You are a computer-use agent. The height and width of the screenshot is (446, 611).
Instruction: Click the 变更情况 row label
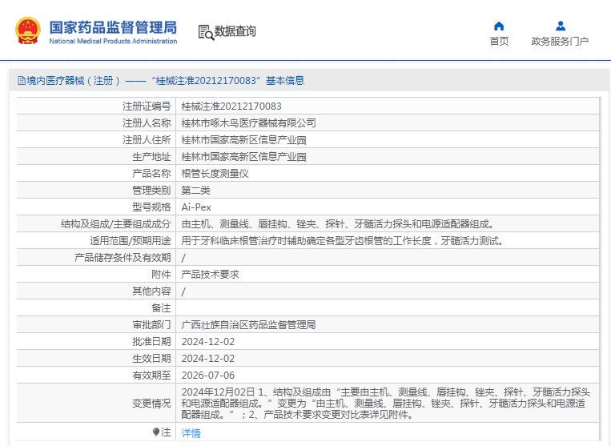coord(151,403)
